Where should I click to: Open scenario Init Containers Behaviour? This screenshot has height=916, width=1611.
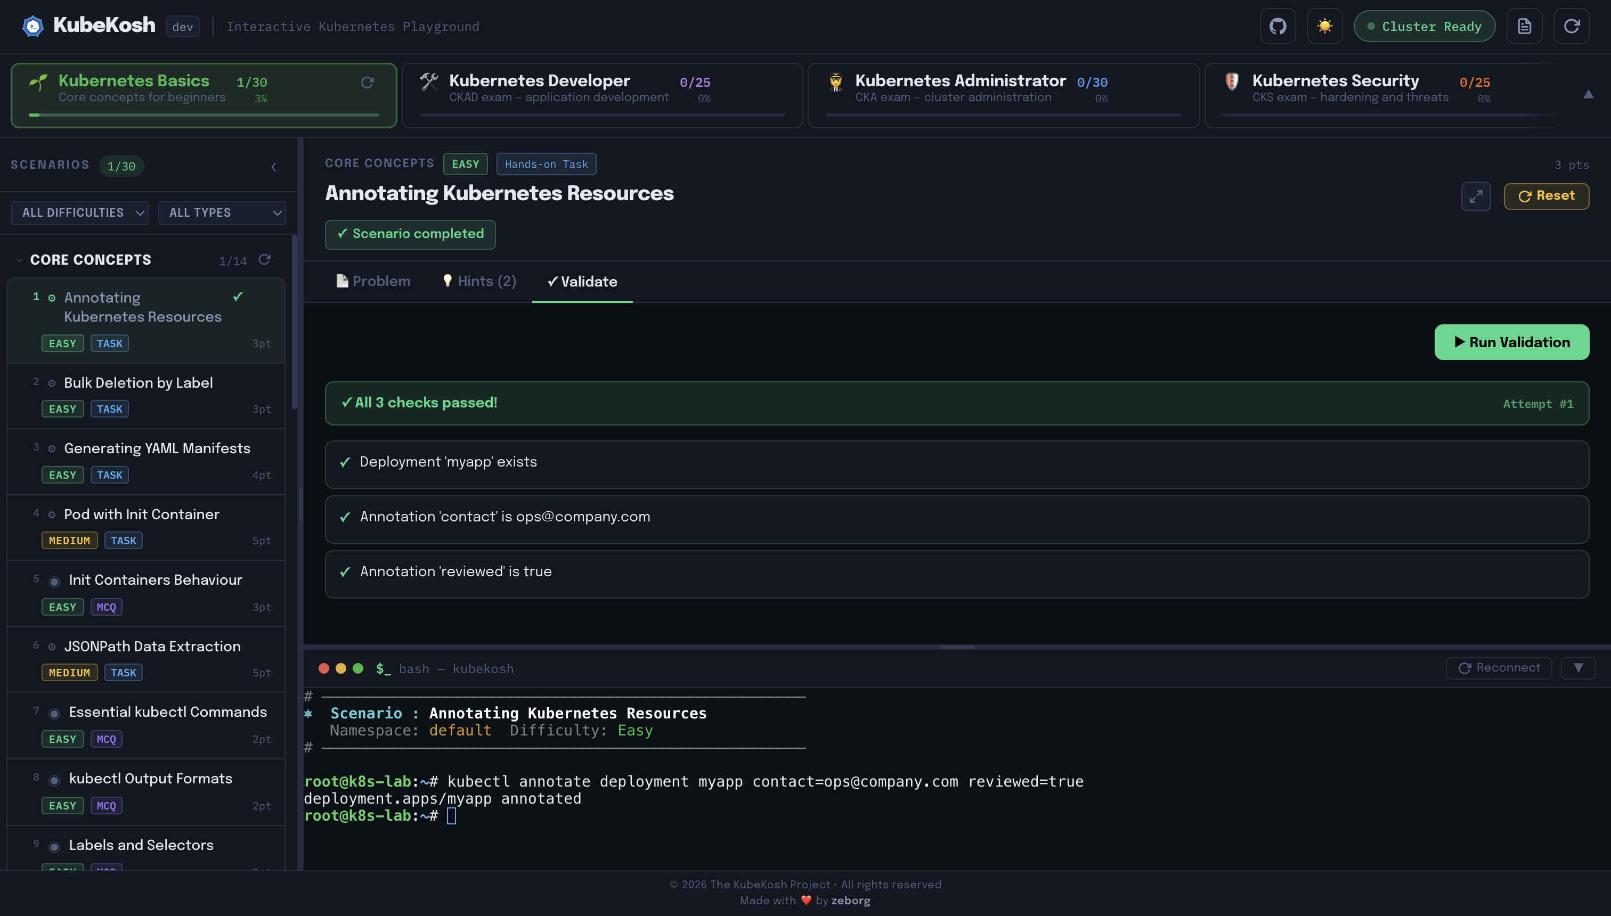[x=146, y=594]
